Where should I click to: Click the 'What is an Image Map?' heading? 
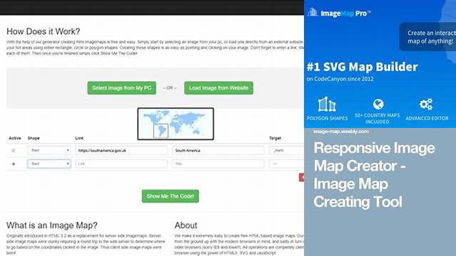52,225
